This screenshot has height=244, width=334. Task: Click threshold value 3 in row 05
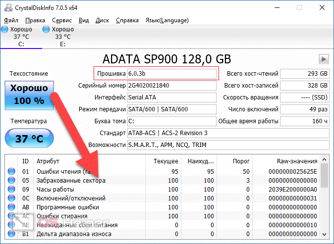pos(248,180)
